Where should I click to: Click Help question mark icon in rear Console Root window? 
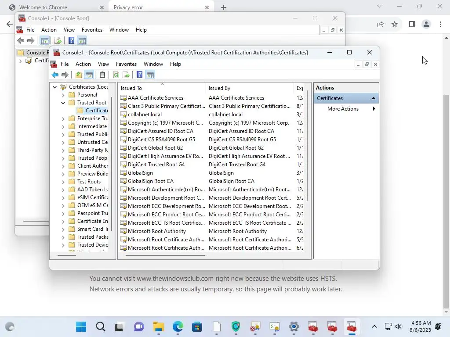pyautogui.click(x=72, y=41)
